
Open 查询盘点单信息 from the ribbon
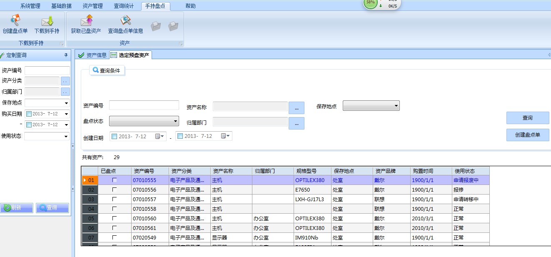point(125,21)
